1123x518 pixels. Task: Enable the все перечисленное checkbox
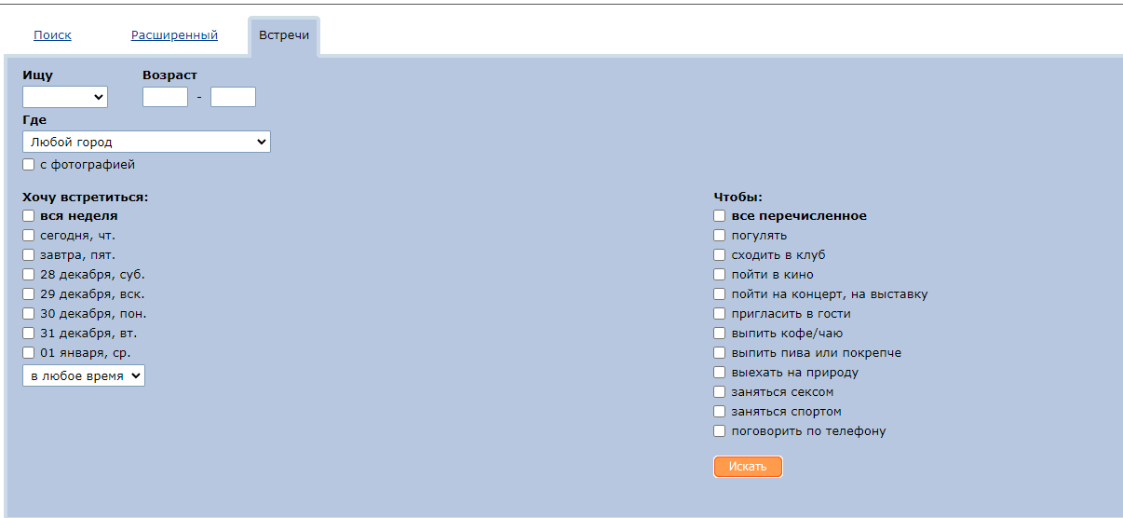pyautogui.click(x=720, y=216)
